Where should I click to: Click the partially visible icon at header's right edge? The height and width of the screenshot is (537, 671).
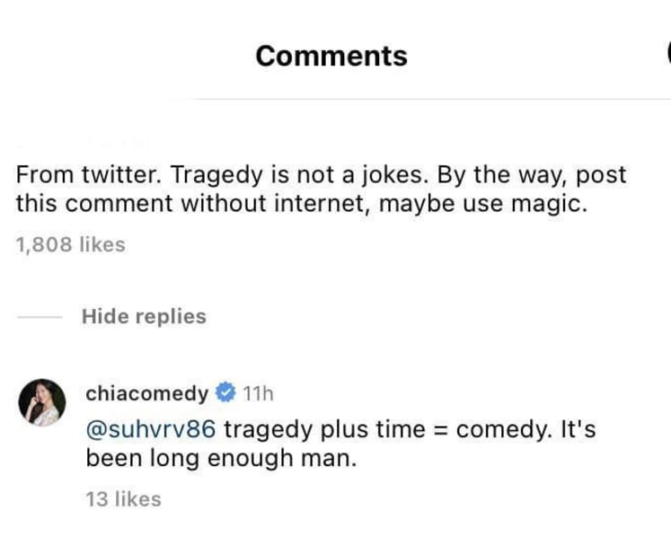click(x=668, y=54)
